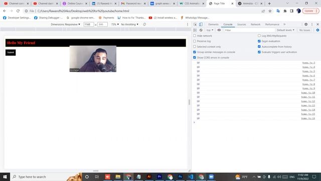Open the Chrome profile avatar
The image size is (321, 181).
coord(298,11)
